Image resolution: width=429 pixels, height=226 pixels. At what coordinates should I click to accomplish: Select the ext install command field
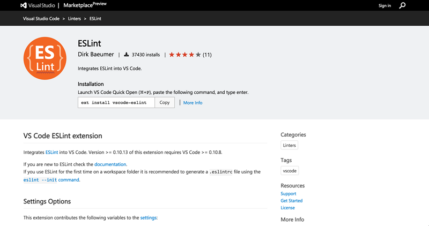116,102
